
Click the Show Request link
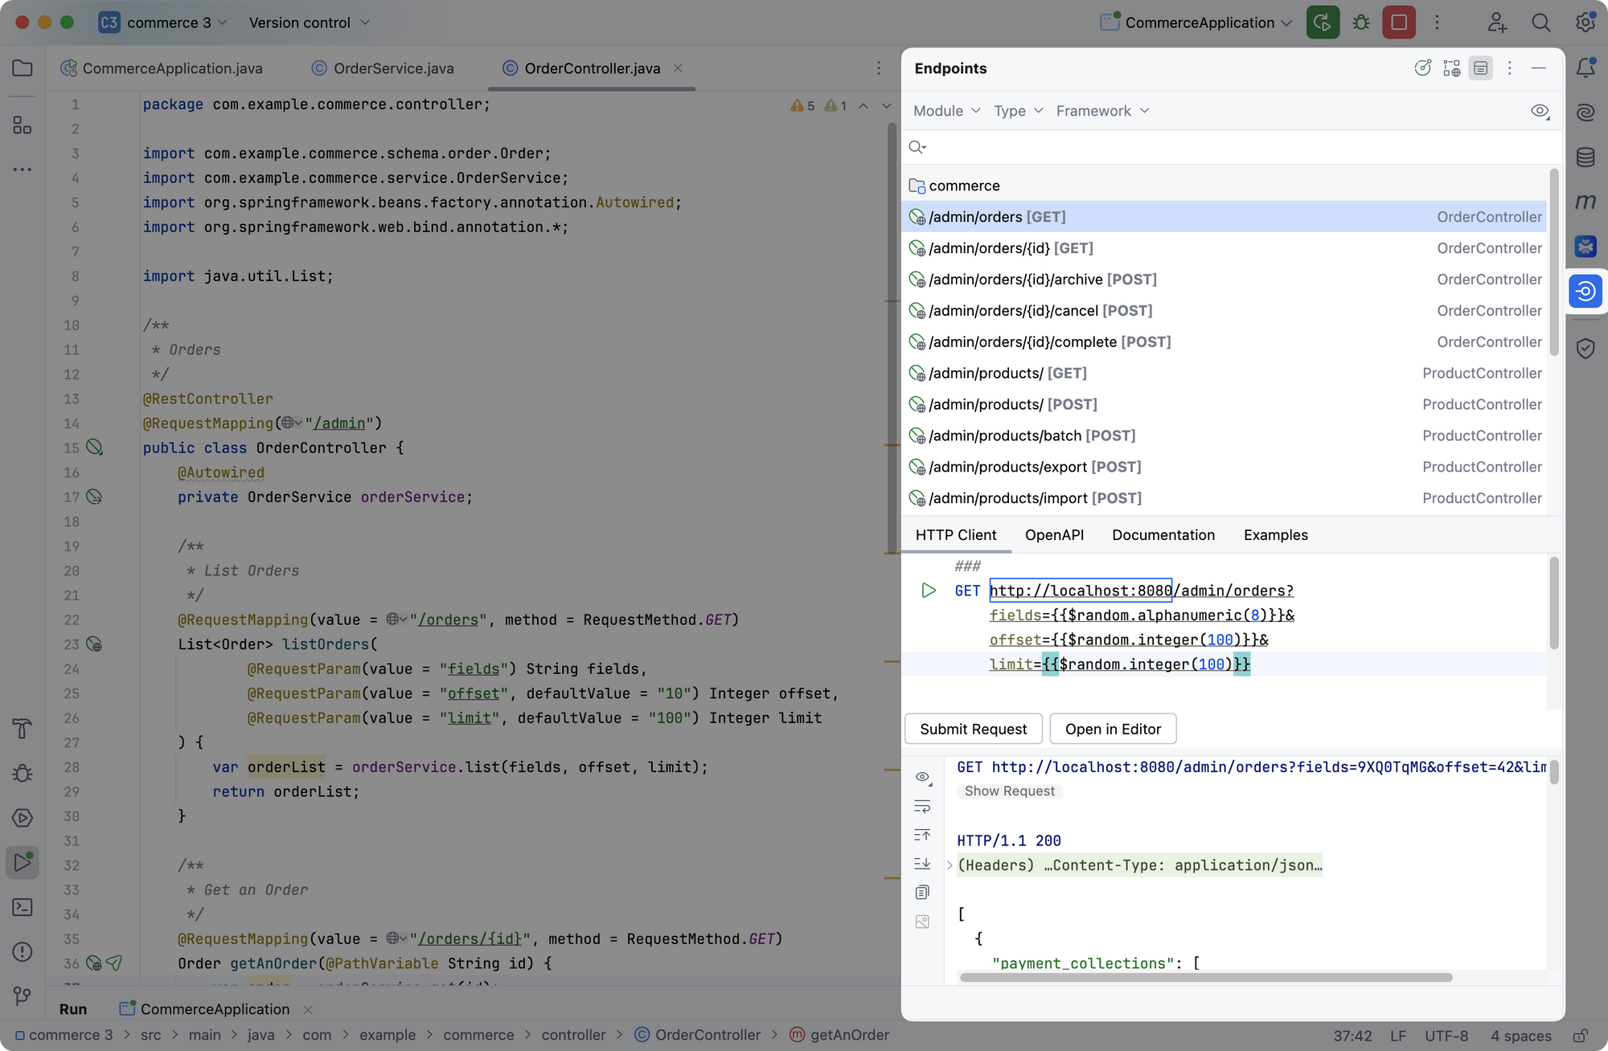1010,791
